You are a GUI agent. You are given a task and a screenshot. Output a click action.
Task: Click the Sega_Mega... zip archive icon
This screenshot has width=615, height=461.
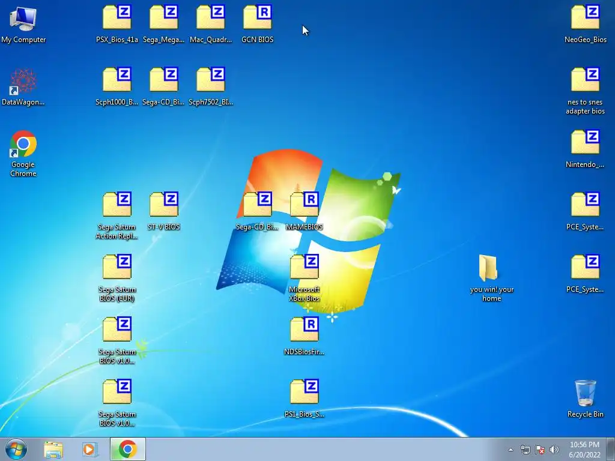coord(163,24)
